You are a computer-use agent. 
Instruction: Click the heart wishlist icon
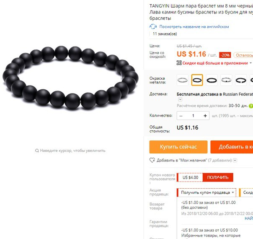(x=152, y=160)
